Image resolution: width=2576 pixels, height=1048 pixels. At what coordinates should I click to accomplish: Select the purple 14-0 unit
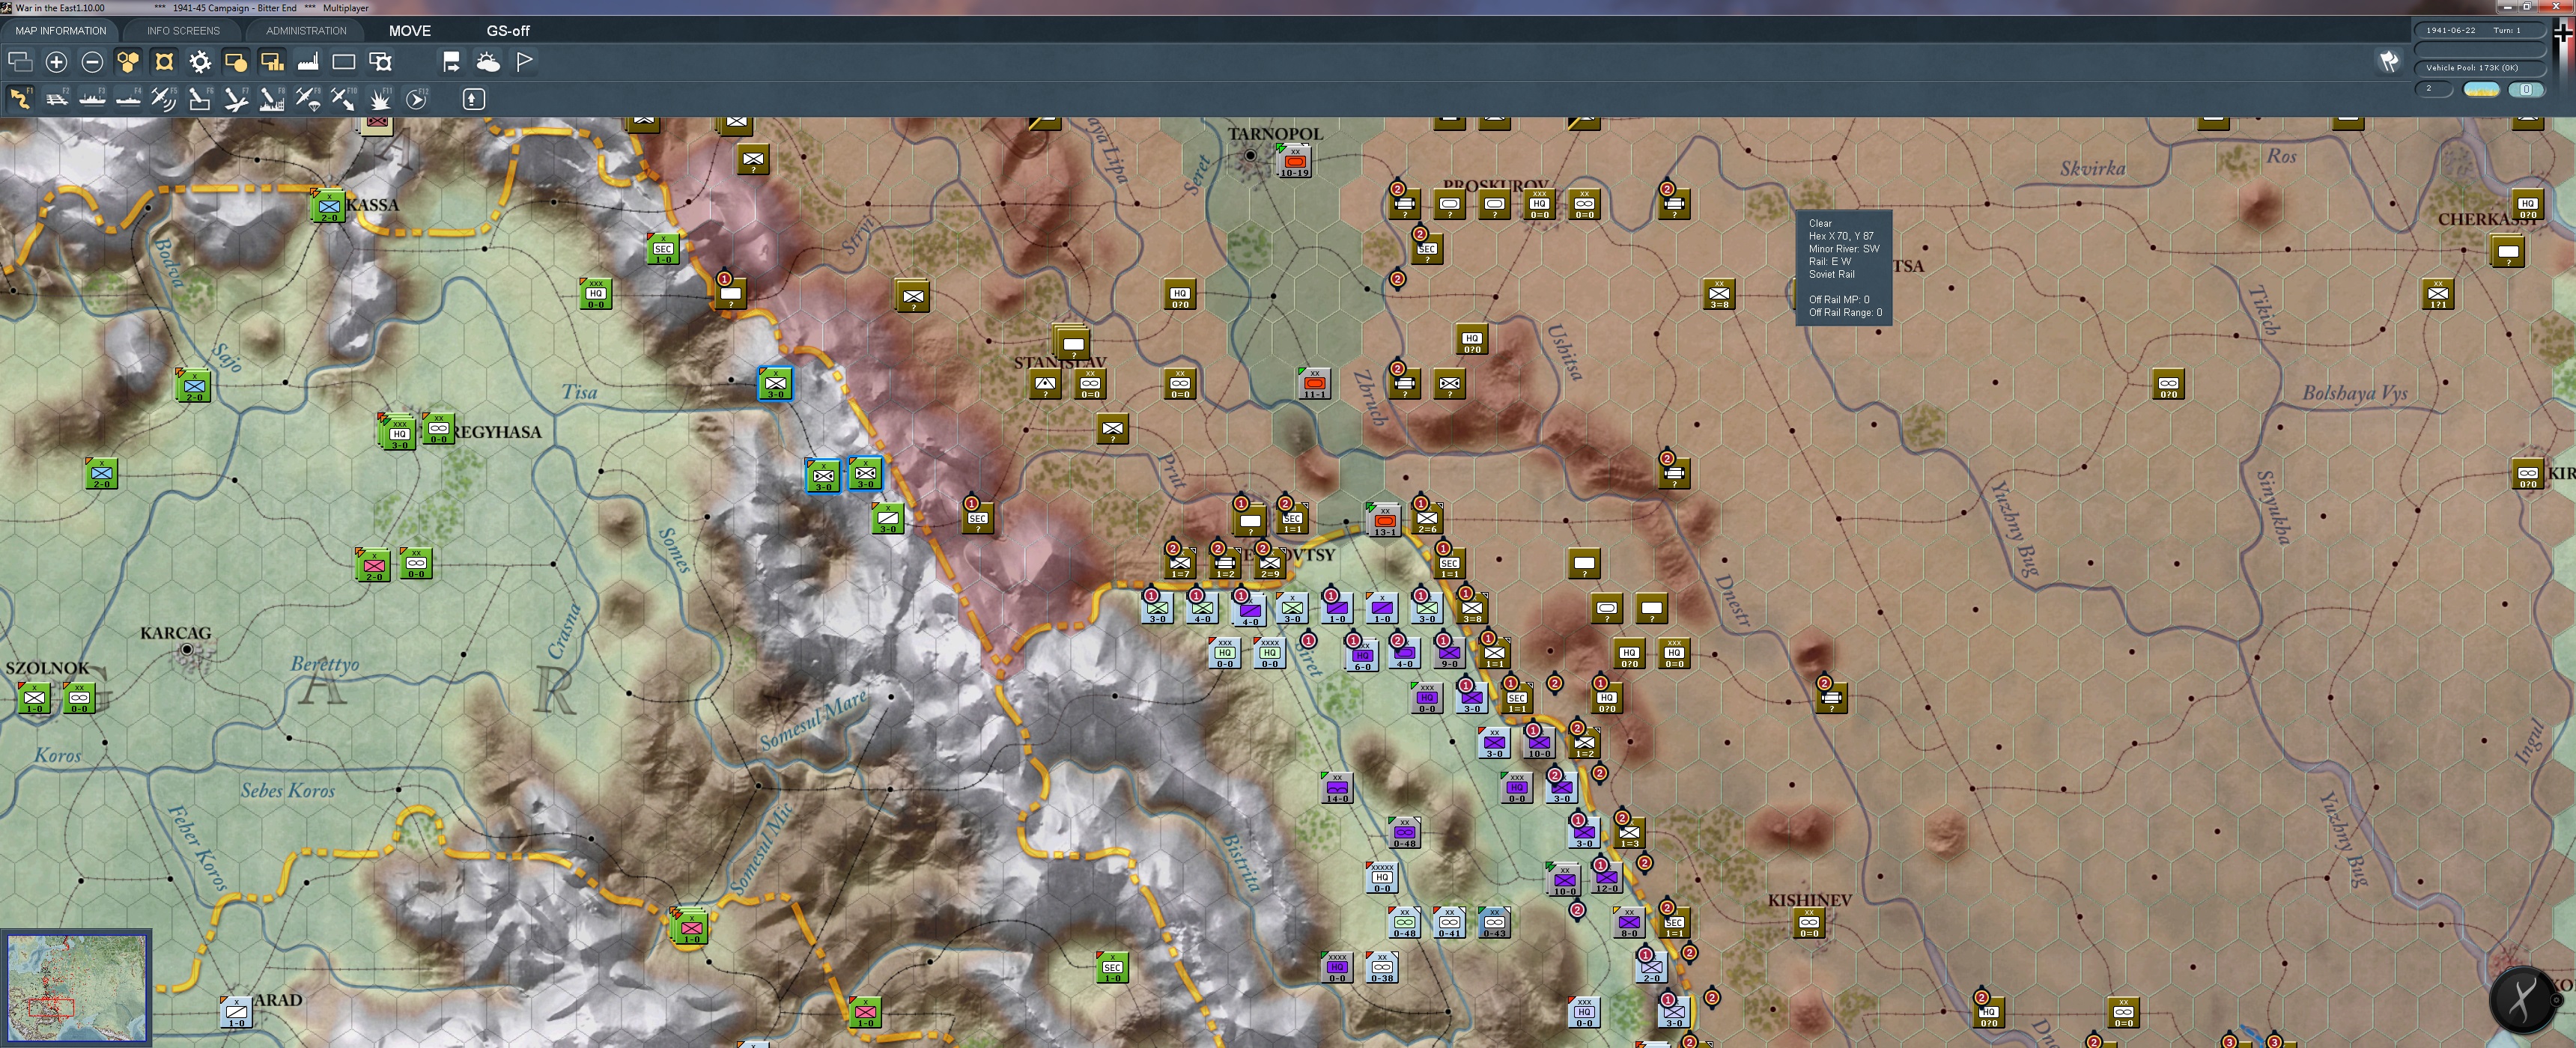(1337, 788)
